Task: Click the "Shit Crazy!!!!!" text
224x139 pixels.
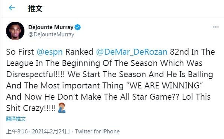Action: coord(31,108)
